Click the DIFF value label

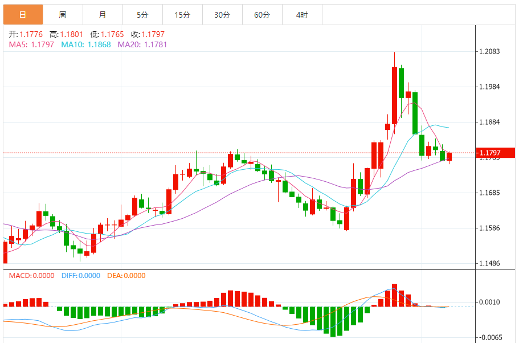(80, 276)
